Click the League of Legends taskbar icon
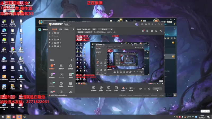This screenshot has height=119, width=212. [x=24, y=117]
